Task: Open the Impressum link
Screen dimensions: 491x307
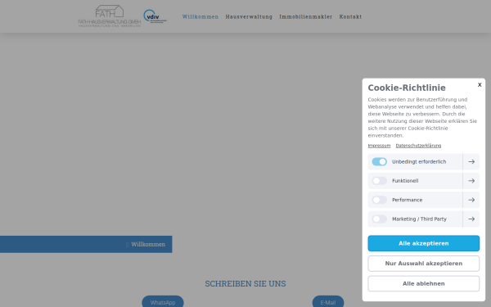Action: coord(379,146)
